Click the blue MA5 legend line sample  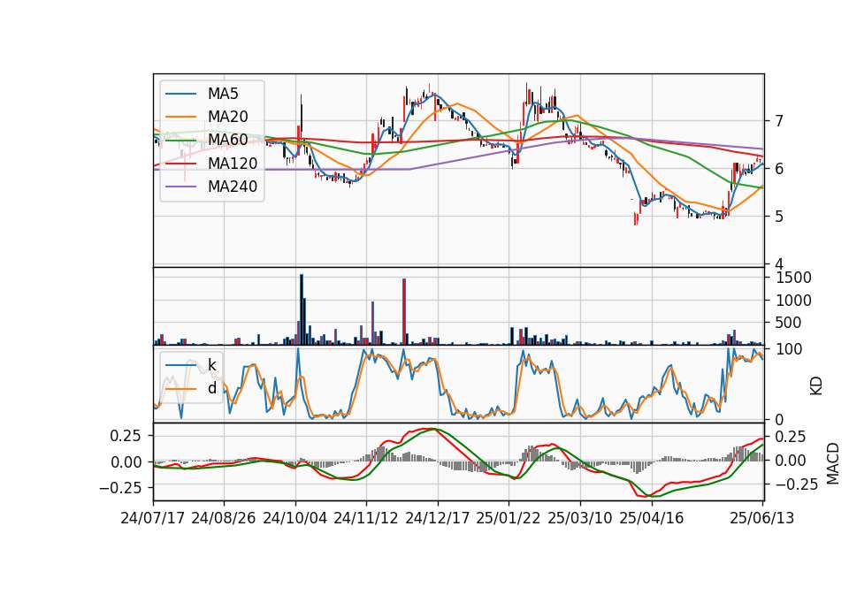pyautogui.click(x=180, y=95)
